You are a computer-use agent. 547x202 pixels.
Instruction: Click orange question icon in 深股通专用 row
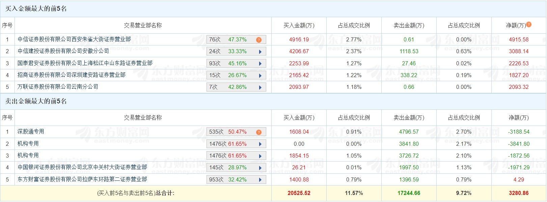tap(259, 132)
